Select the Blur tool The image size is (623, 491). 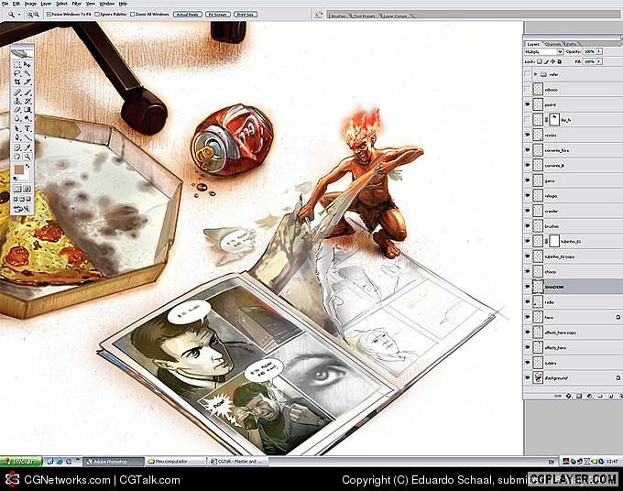(17, 119)
